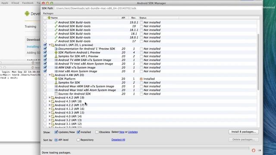This screenshot has width=276, height=155.
Task: Click ARM EABI v7a System Image icon
Action: point(56,68)
